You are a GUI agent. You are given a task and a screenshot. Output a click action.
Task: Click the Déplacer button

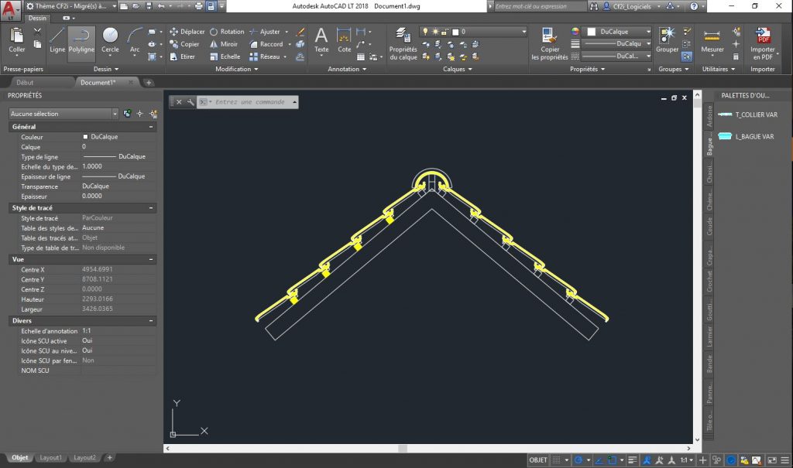pyautogui.click(x=187, y=32)
